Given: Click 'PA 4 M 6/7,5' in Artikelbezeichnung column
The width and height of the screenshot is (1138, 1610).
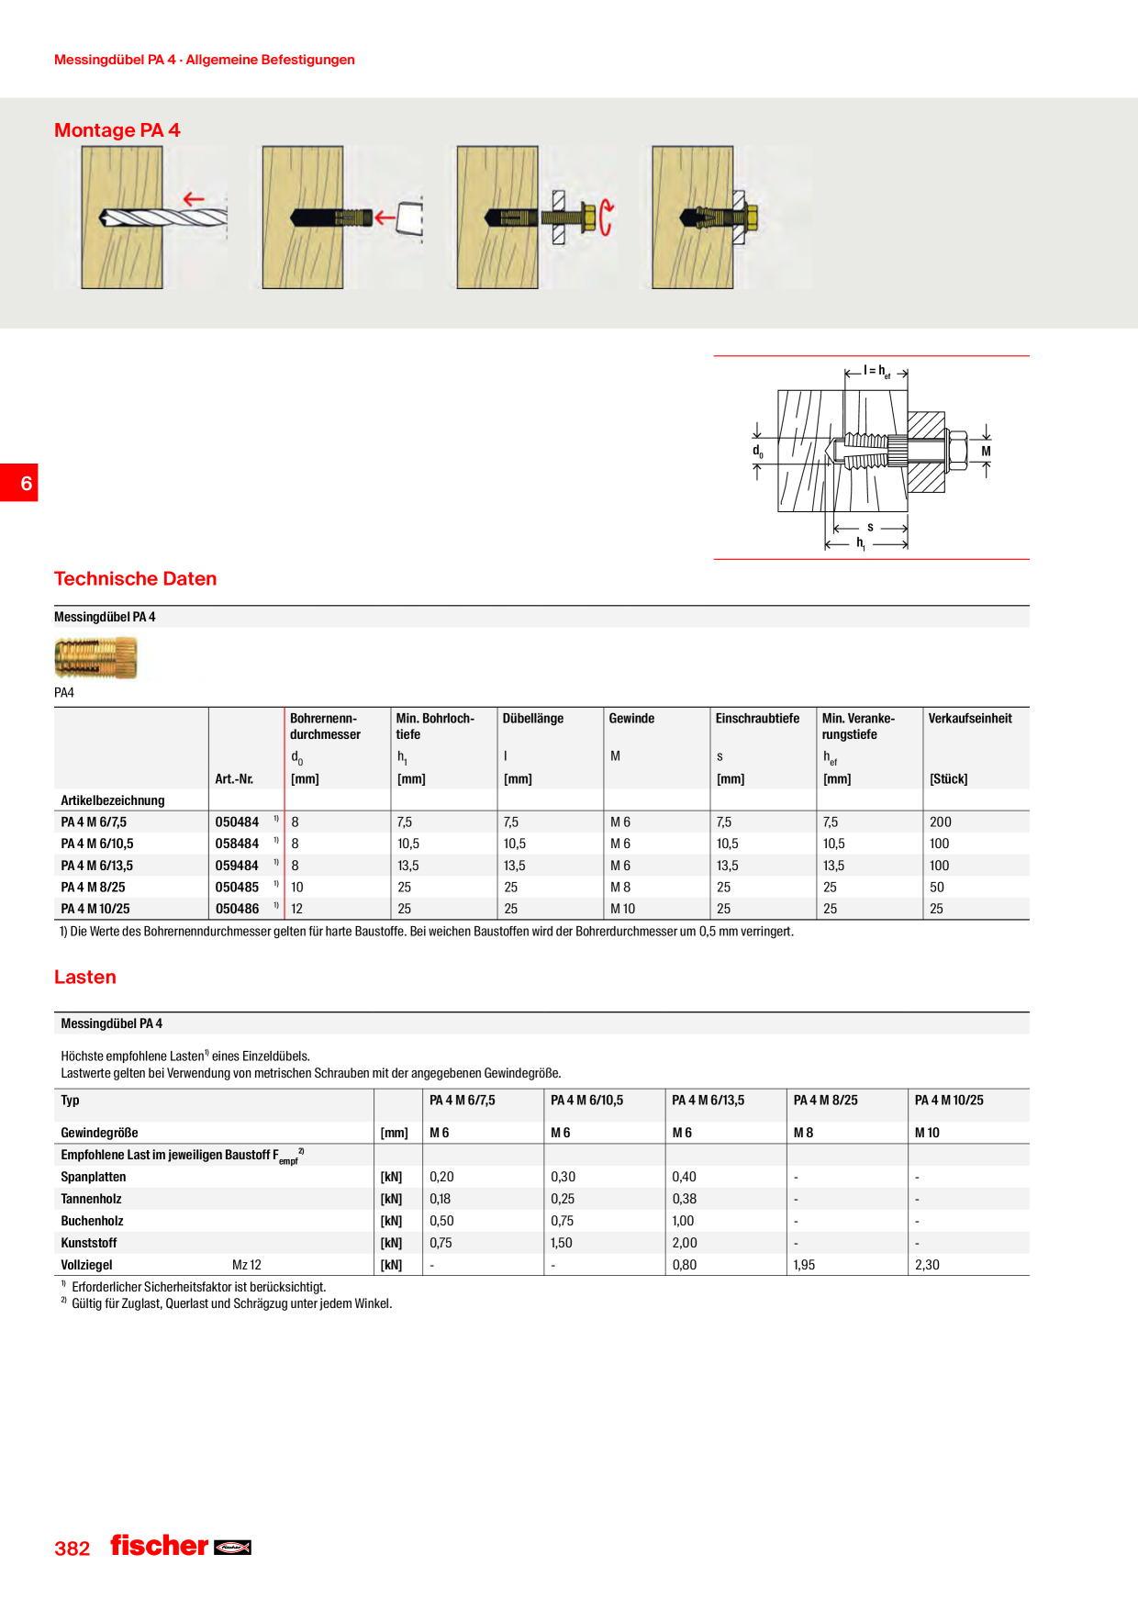Looking at the screenshot, I should (x=94, y=822).
